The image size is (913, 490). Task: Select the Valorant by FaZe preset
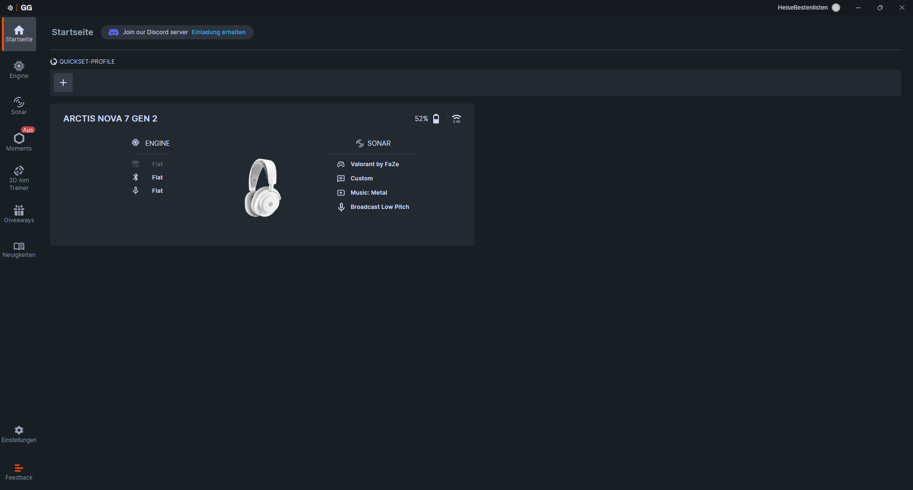374,164
